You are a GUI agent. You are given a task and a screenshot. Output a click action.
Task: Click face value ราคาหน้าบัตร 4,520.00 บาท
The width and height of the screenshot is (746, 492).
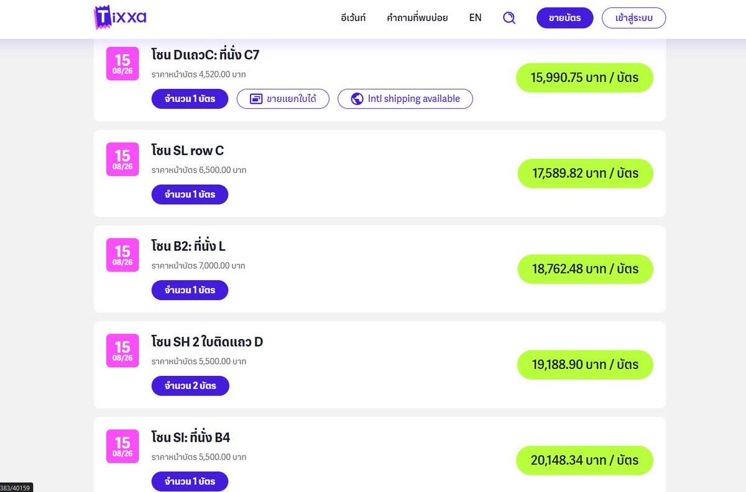(199, 75)
